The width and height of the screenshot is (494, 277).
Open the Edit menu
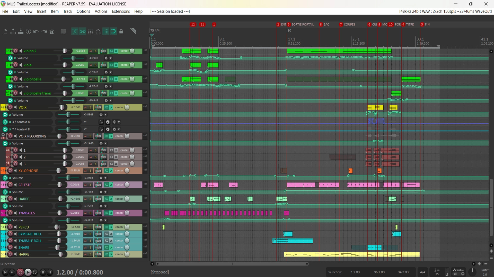pyautogui.click(x=16, y=11)
